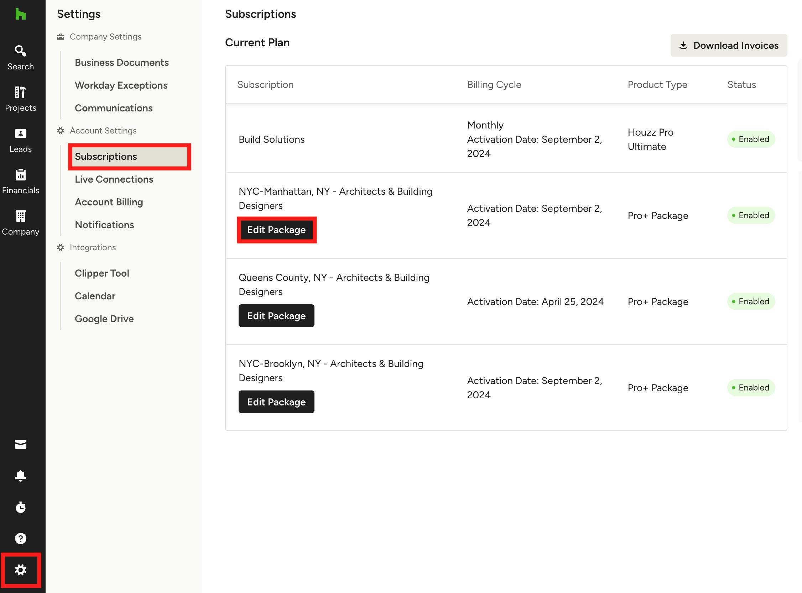Open the messages envelope icon
Viewport: 802px width, 593px height.
pyautogui.click(x=20, y=444)
